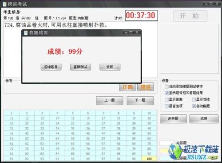Select question 50 in the number grid
This screenshot has width=222, height=163.
[149, 133]
